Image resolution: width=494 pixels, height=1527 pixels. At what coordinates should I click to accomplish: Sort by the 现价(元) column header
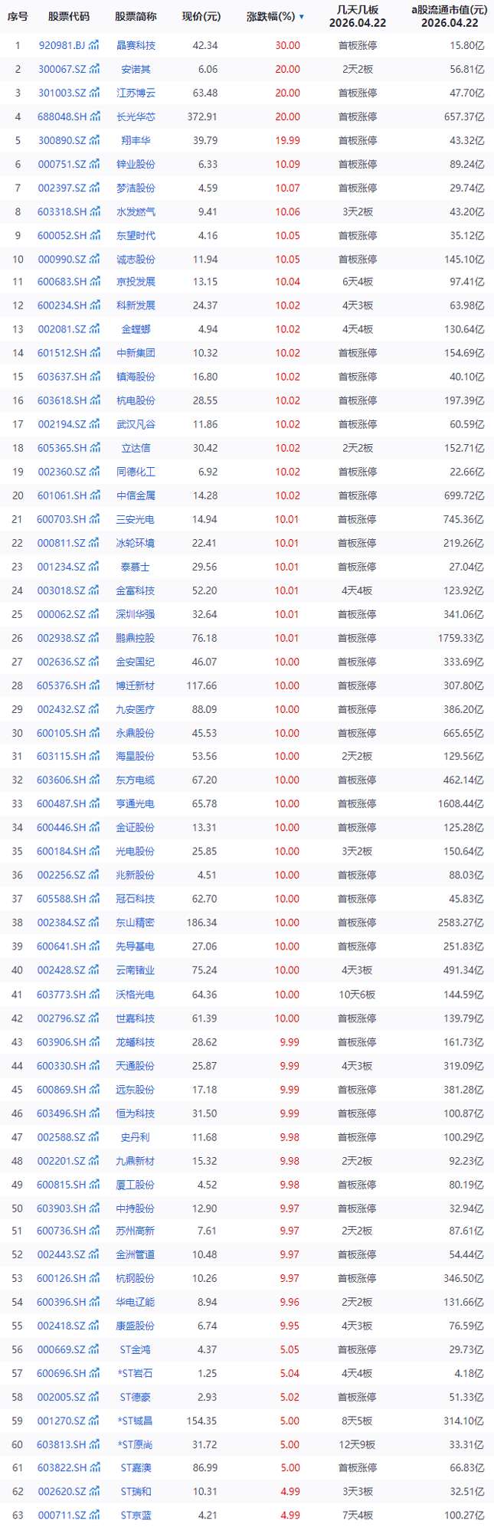click(201, 17)
